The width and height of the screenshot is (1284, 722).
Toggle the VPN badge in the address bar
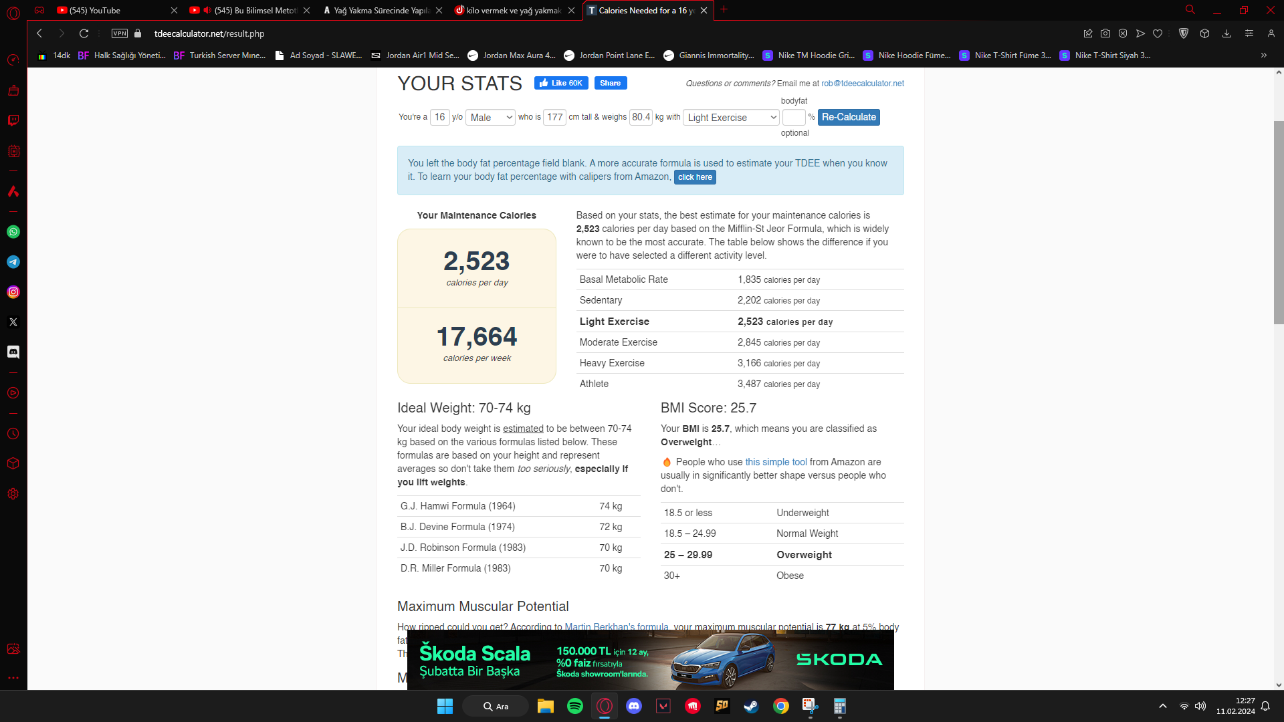(120, 33)
